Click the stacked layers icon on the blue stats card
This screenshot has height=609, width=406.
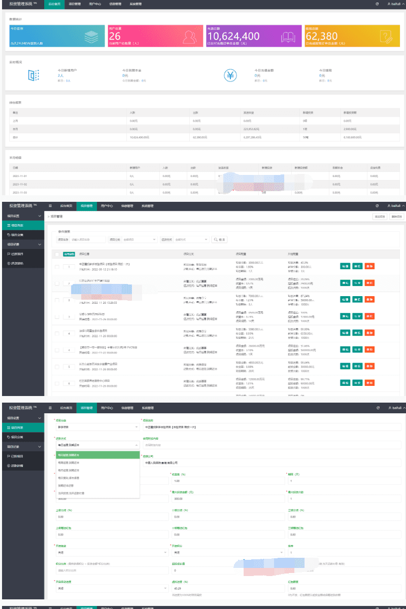91,37
